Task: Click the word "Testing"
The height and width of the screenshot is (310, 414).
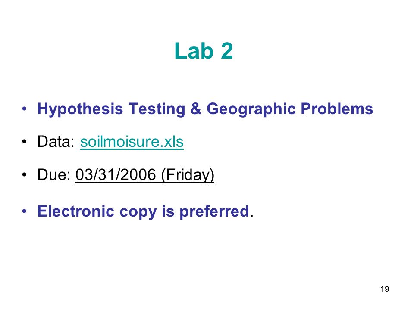Action: click(x=157, y=109)
